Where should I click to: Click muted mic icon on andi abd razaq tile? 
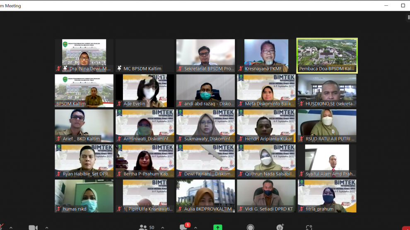[x=180, y=104]
